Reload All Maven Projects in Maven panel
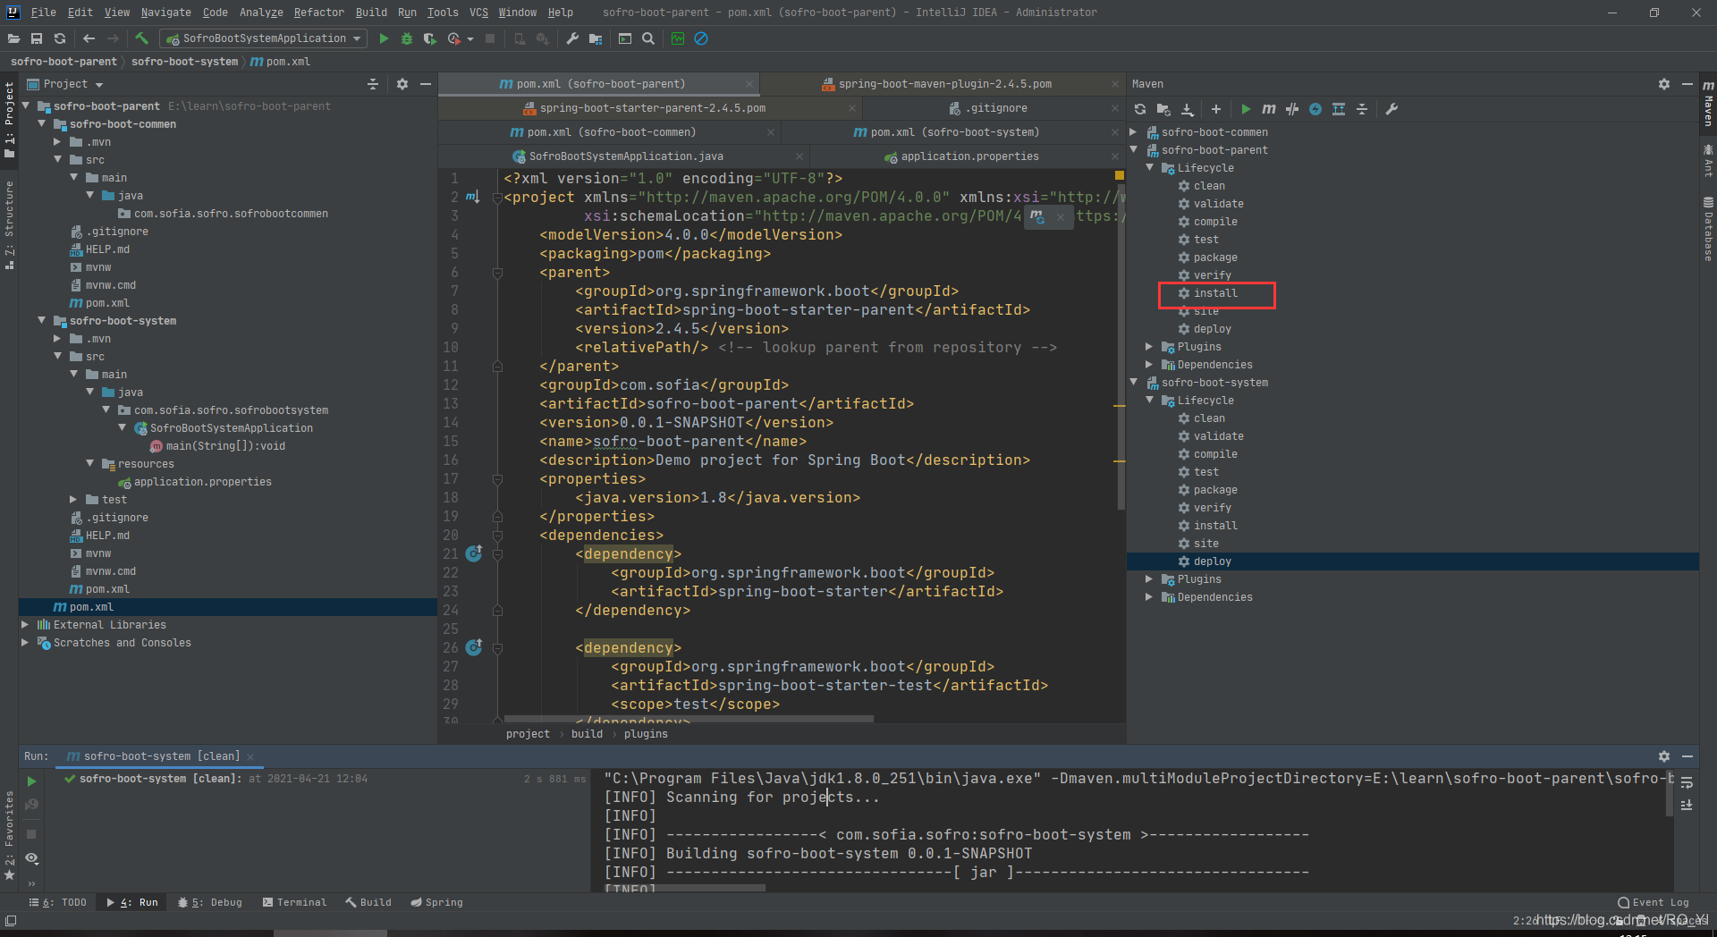The width and height of the screenshot is (1717, 937). click(1140, 109)
